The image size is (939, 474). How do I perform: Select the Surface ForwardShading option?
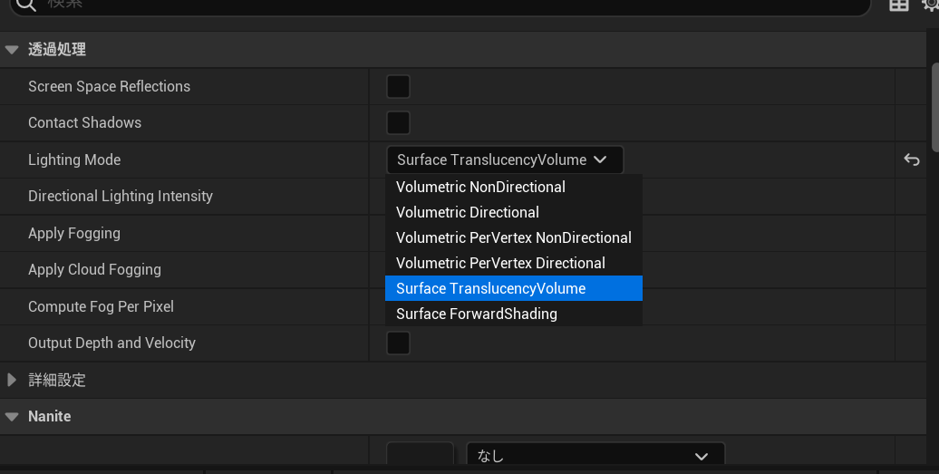(477, 314)
